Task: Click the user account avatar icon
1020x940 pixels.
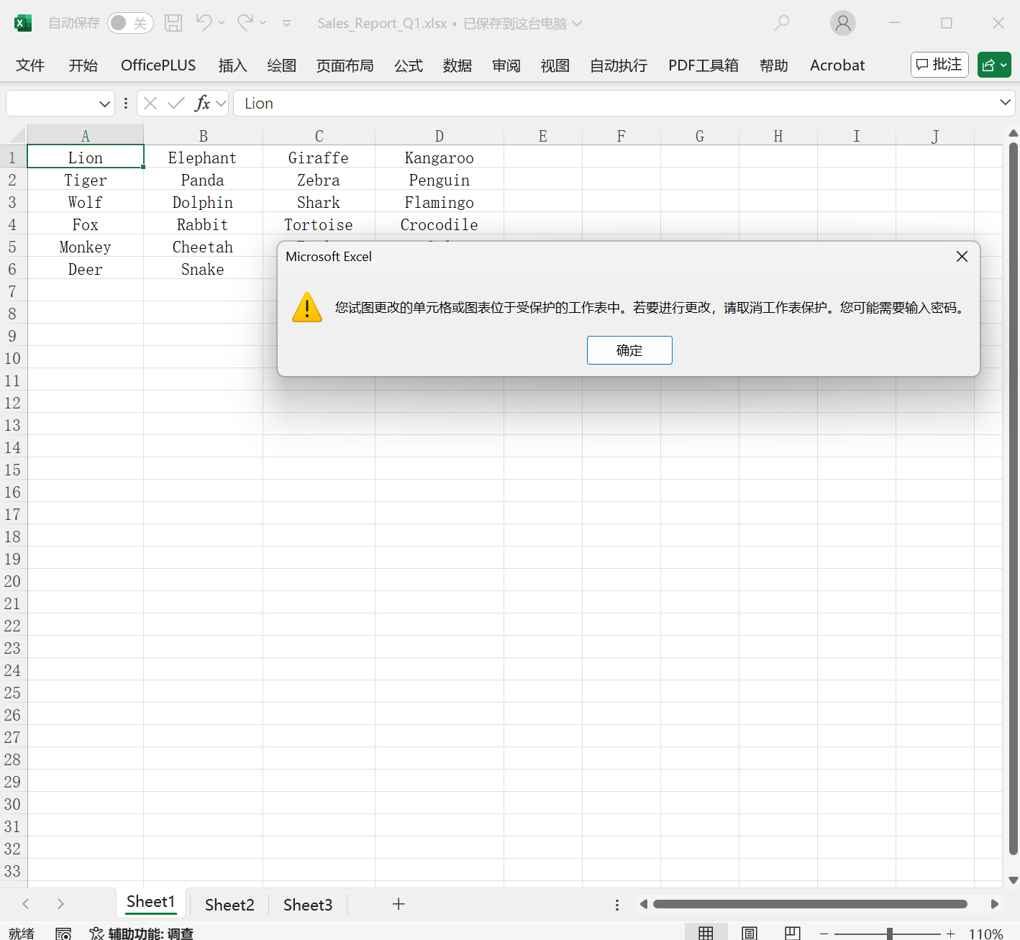Action: (842, 23)
